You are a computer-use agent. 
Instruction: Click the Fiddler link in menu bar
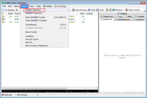(48, 6)
